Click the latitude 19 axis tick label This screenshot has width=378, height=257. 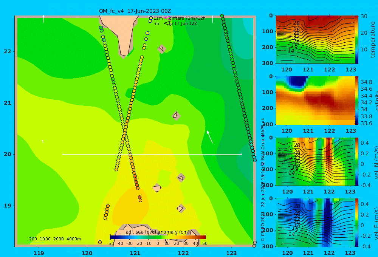tap(8, 206)
